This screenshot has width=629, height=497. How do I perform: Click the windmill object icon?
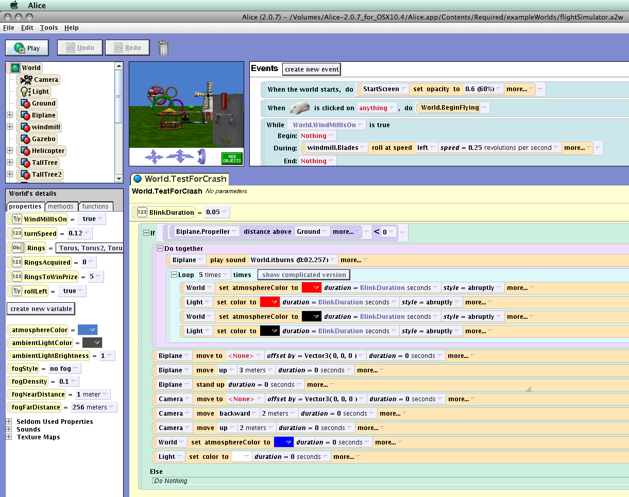[25, 127]
